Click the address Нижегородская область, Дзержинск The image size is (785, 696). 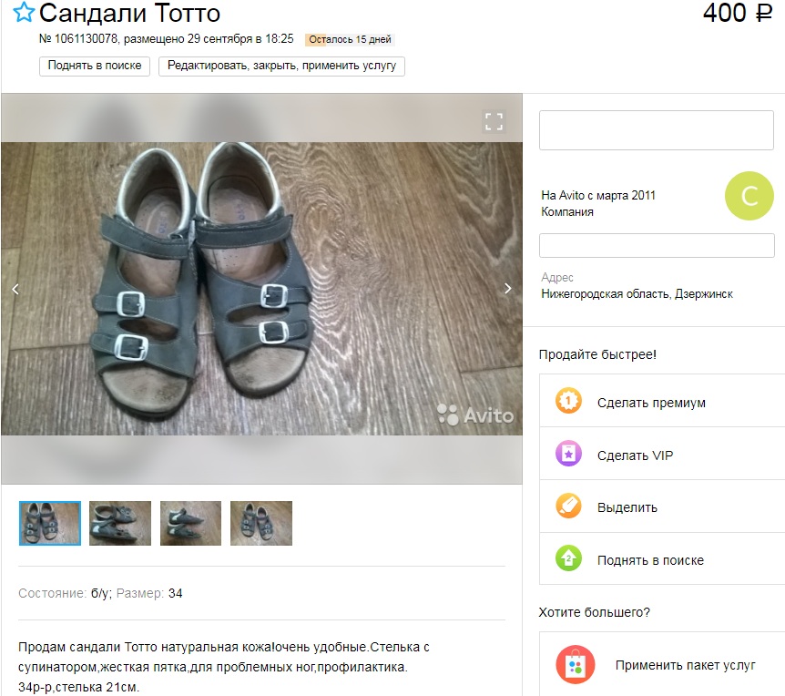pyautogui.click(x=637, y=294)
